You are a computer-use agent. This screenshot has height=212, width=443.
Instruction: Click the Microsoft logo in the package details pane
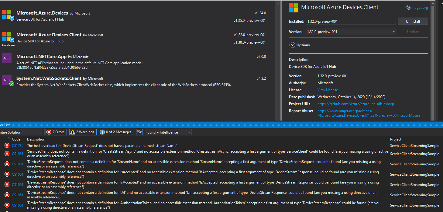[293, 7]
